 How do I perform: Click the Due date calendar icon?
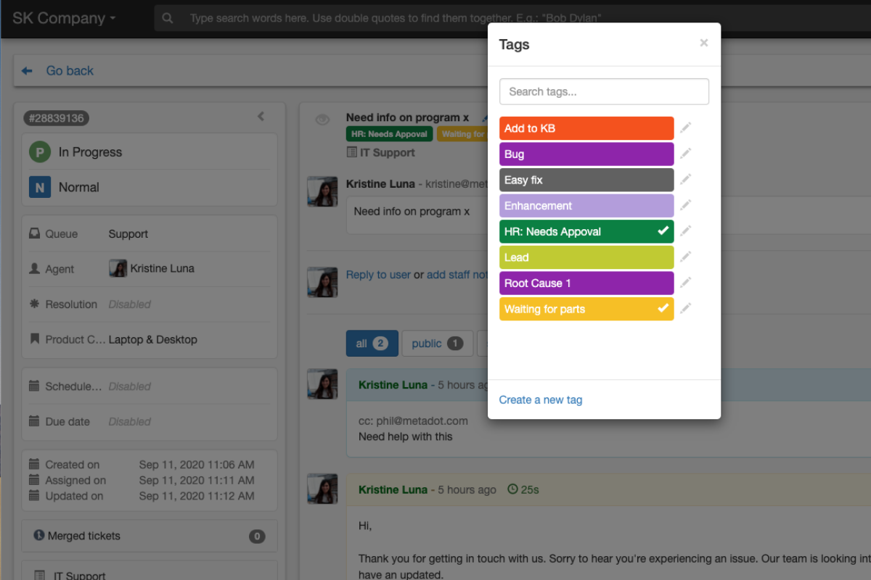click(x=34, y=420)
